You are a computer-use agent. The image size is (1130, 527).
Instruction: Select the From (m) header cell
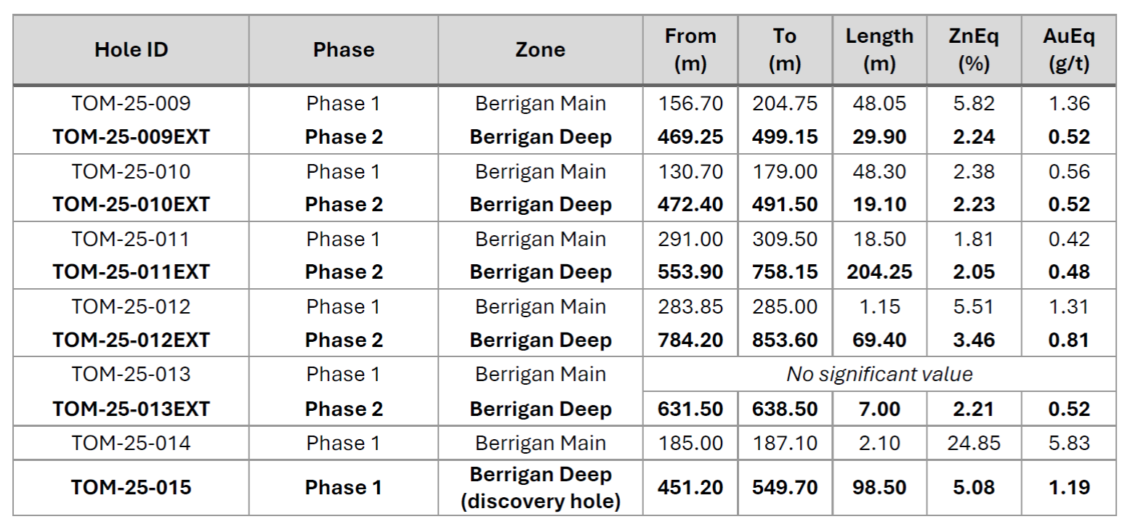point(690,50)
